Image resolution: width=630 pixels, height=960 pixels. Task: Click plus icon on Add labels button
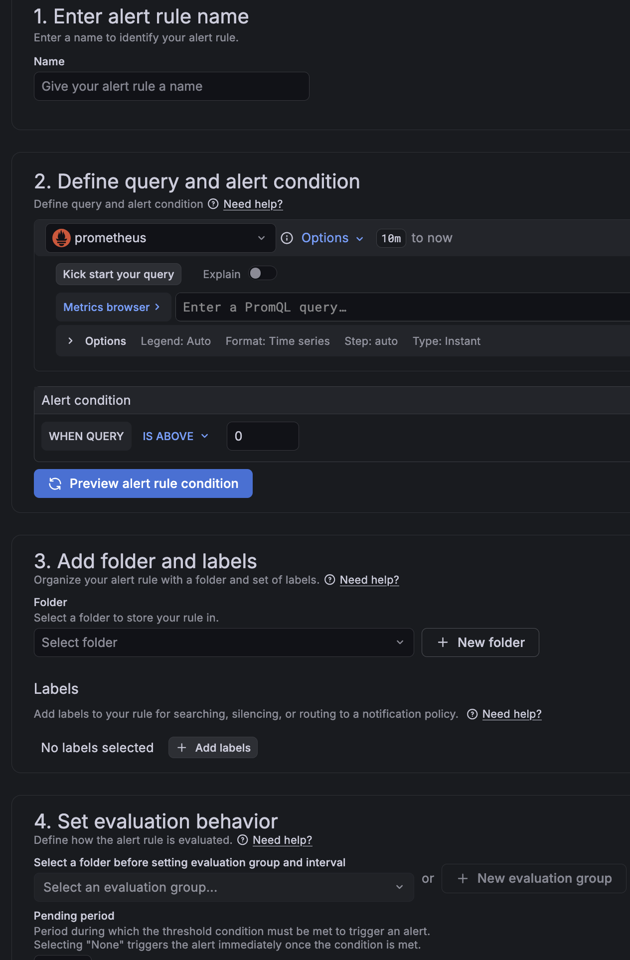tap(182, 748)
